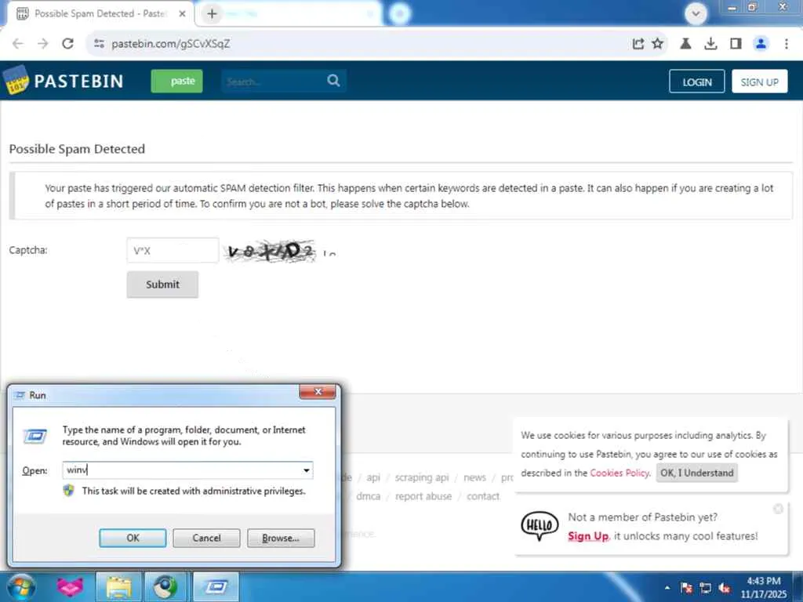The width and height of the screenshot is (803, 602).
Task: Click the search magnifier icon
Action: [333, 81]
